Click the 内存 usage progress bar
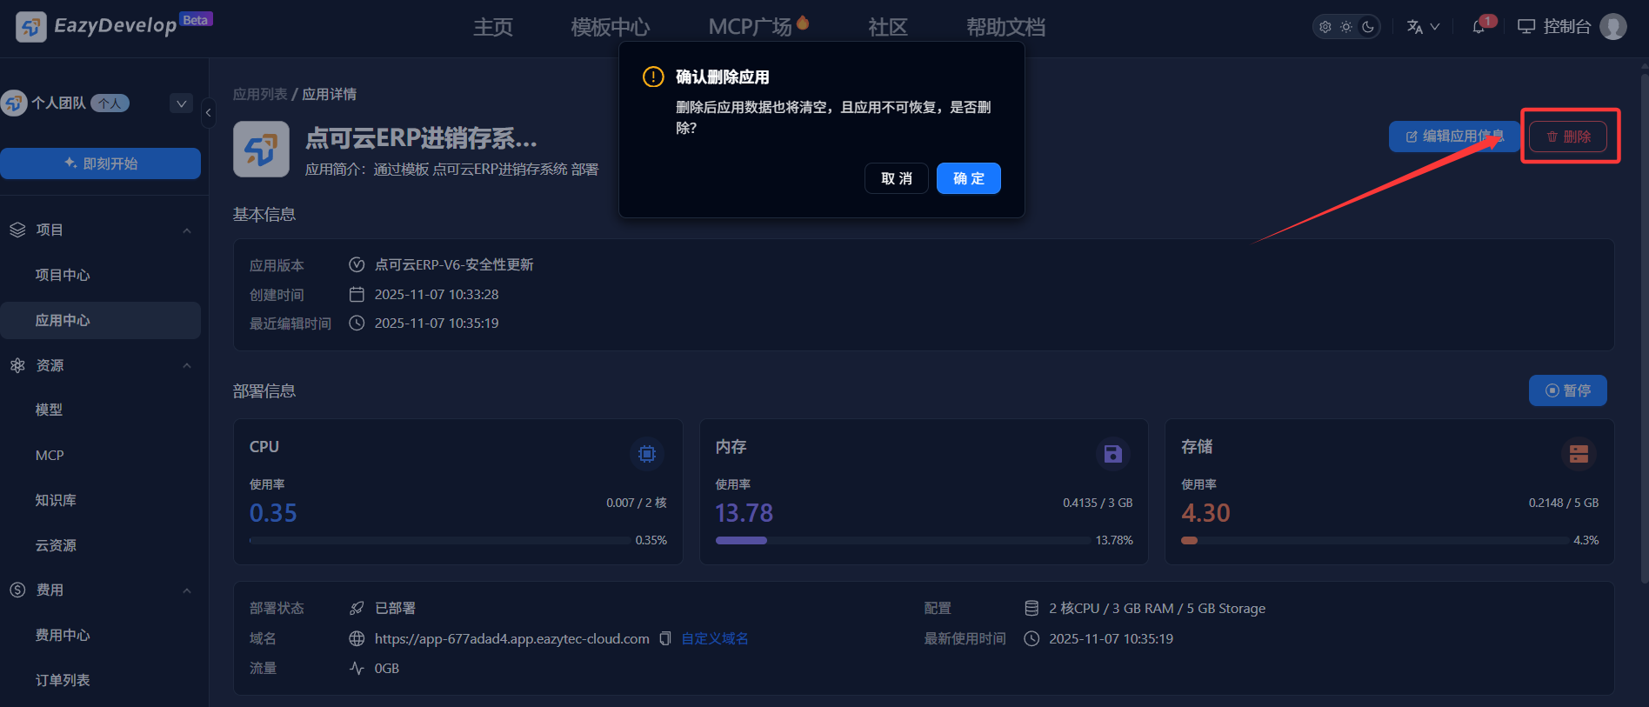1649x707 pixels. [x=903, y=541]
